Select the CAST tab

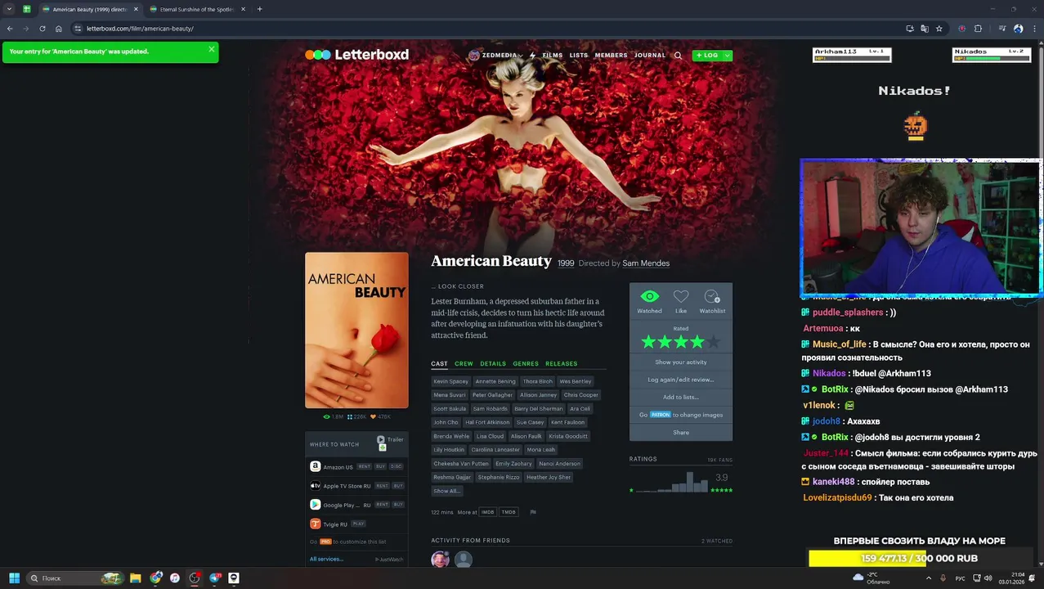(x=439, y=364)
